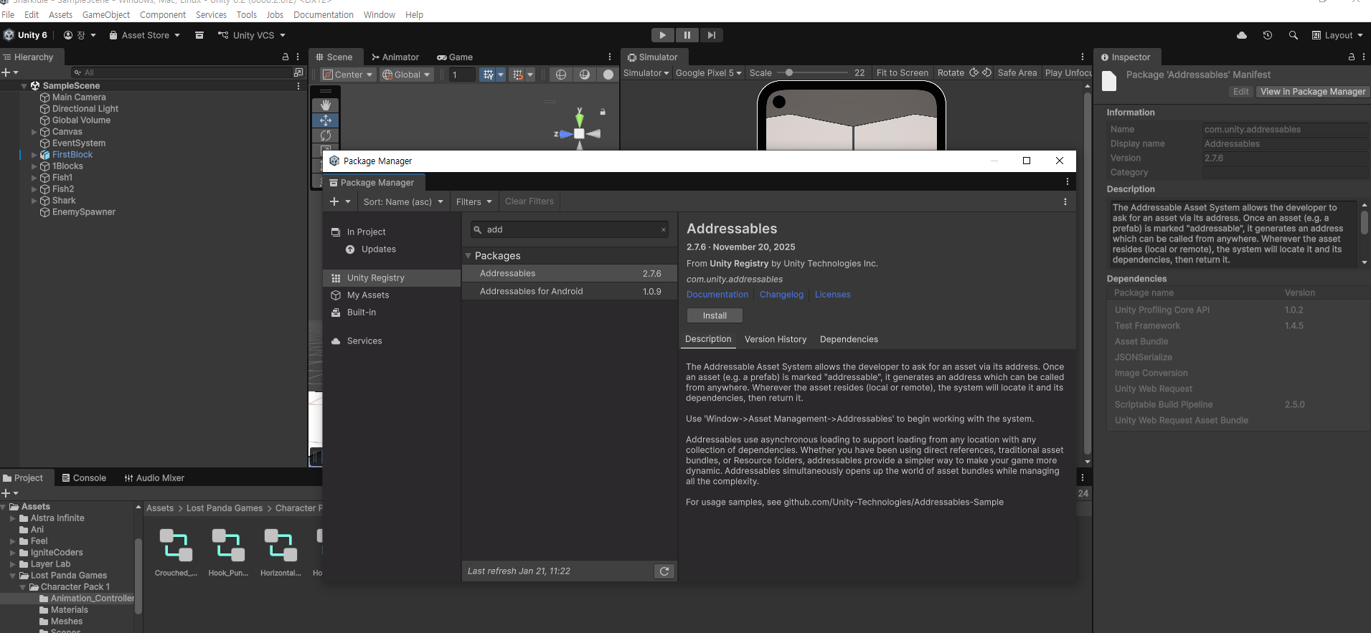Screen dimensions: 1371x633
Task: Click the refresh icon in Package Manager
Action: tap(664, 571)
